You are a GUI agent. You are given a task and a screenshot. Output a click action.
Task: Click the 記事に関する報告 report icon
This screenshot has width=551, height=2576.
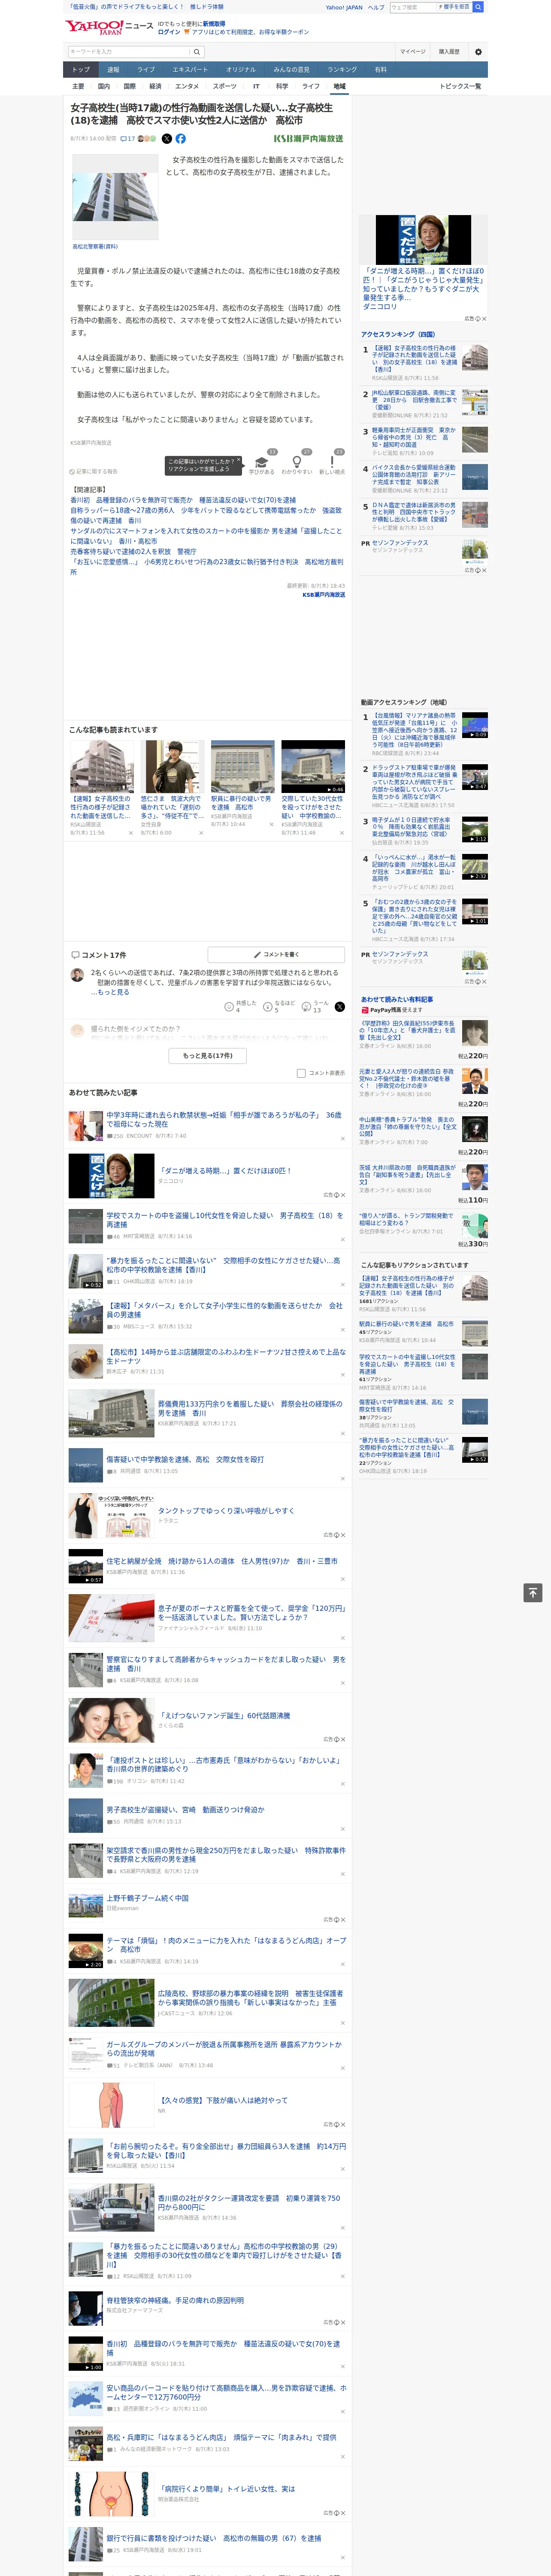click(x=93, y=471)
